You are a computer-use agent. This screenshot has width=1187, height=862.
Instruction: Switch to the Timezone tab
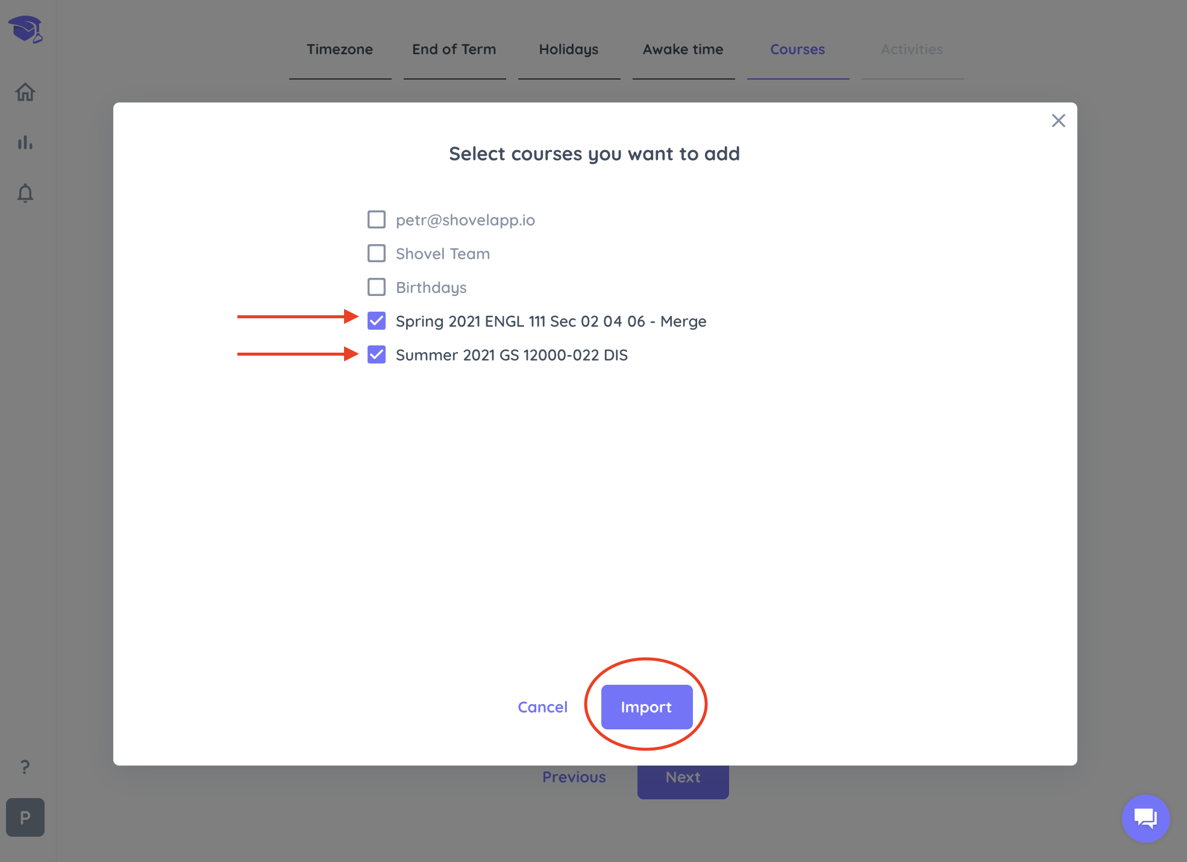click(340, 49)
